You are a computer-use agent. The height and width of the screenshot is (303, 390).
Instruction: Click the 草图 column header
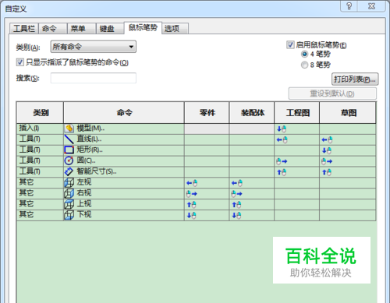point(348,113)
